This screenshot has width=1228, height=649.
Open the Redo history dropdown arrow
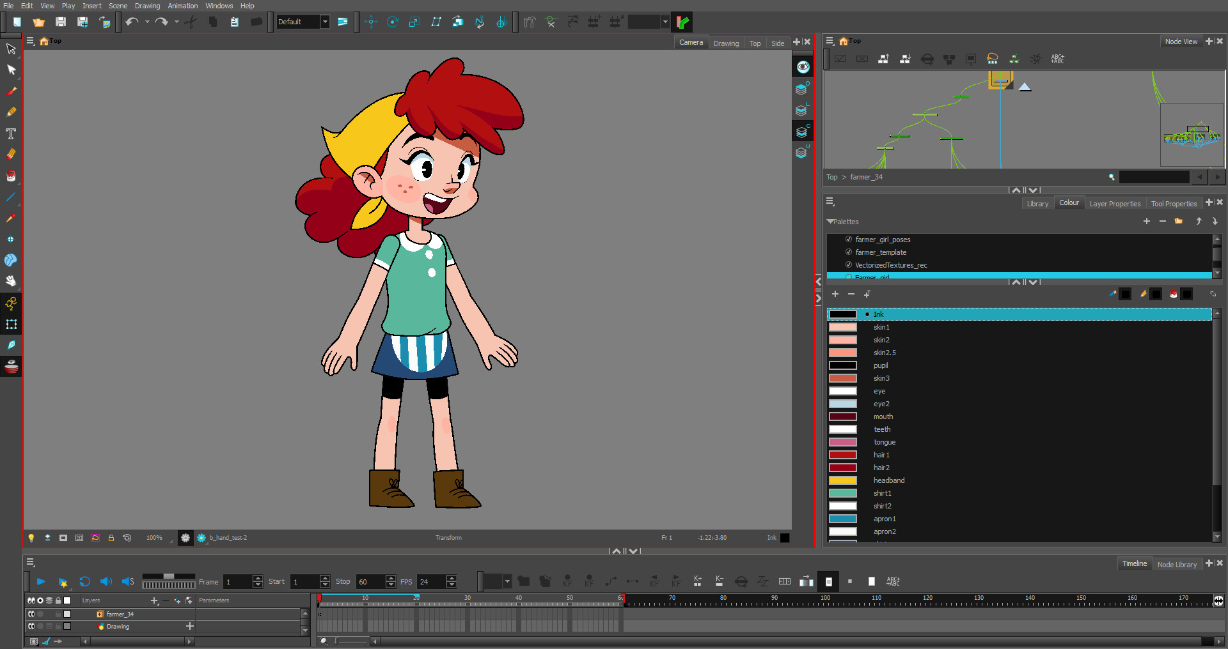click(177, 22)
